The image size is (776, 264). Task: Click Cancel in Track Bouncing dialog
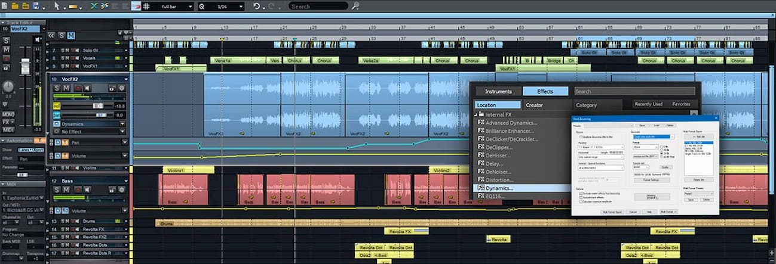point(633,212)
